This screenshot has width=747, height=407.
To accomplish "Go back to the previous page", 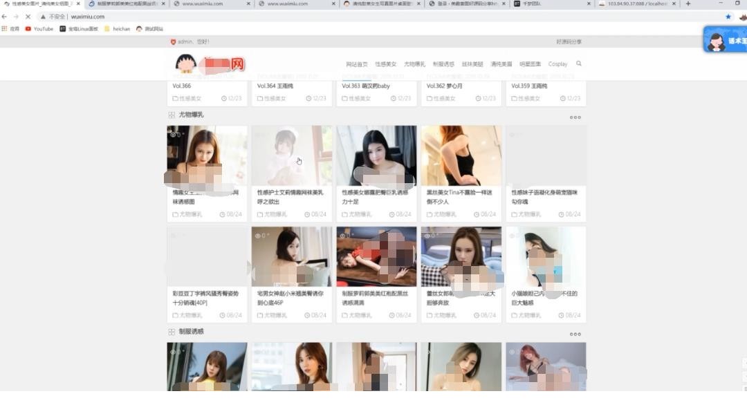I will click(x=5, y=17).
